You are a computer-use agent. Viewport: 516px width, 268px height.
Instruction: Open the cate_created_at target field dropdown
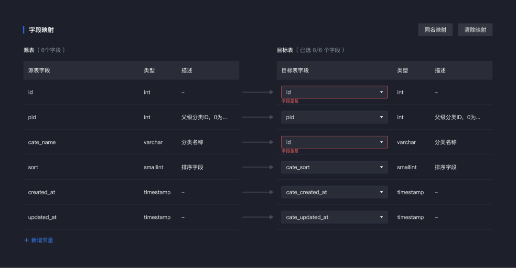334,192
